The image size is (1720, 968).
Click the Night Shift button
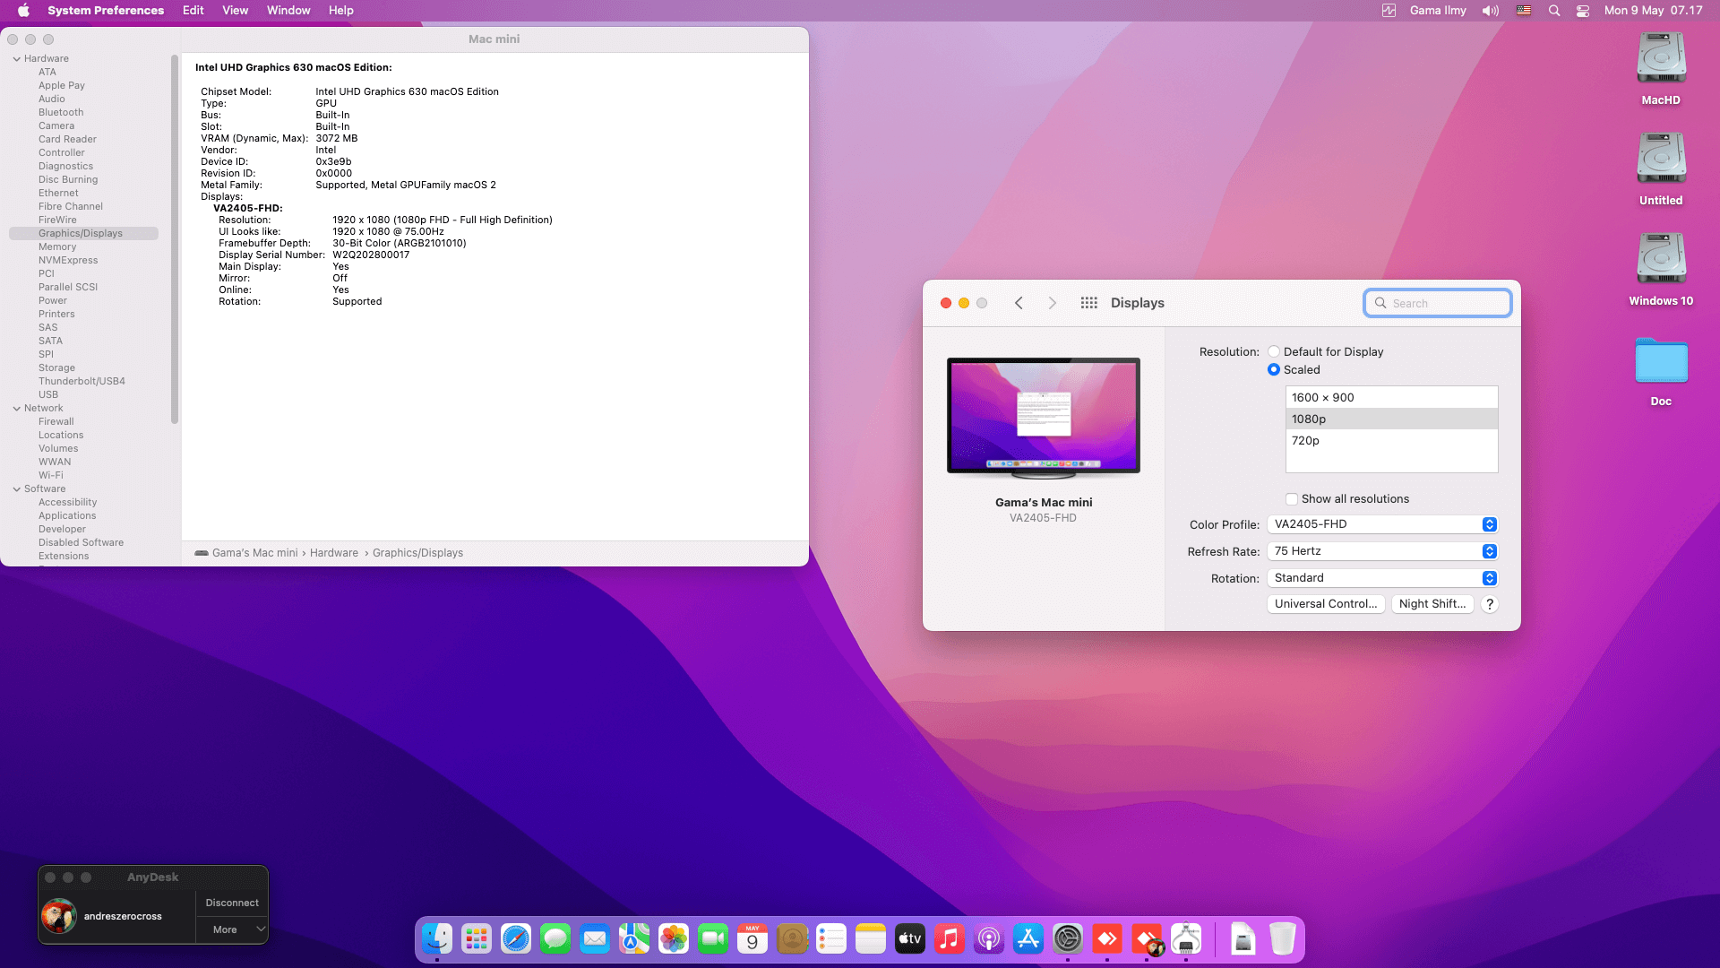coord(1432,604)
